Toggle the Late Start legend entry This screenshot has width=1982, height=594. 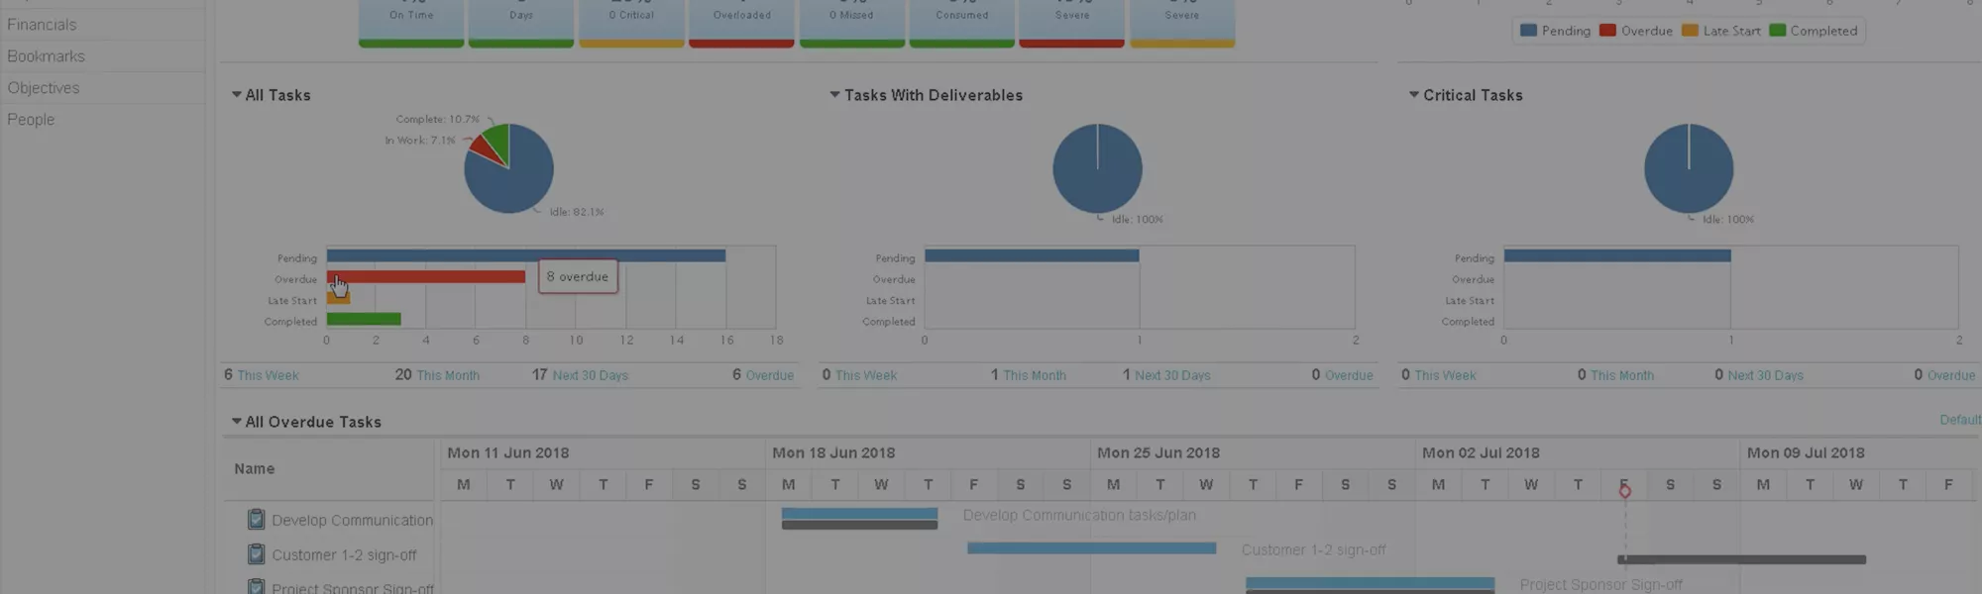1721,31
